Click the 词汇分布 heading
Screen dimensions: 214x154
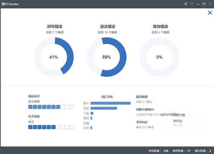107,97
